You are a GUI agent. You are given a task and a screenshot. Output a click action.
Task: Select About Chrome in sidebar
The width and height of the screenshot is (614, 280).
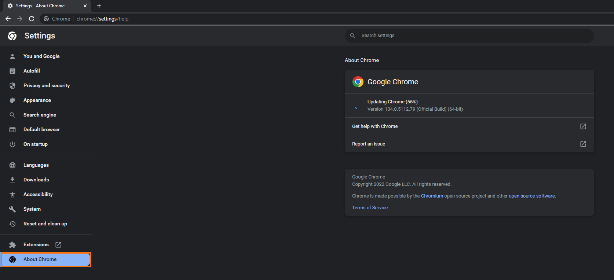pos(45,259)
